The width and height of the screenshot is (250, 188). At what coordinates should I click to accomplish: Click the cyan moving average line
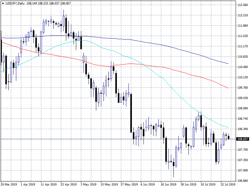point(163,78)
